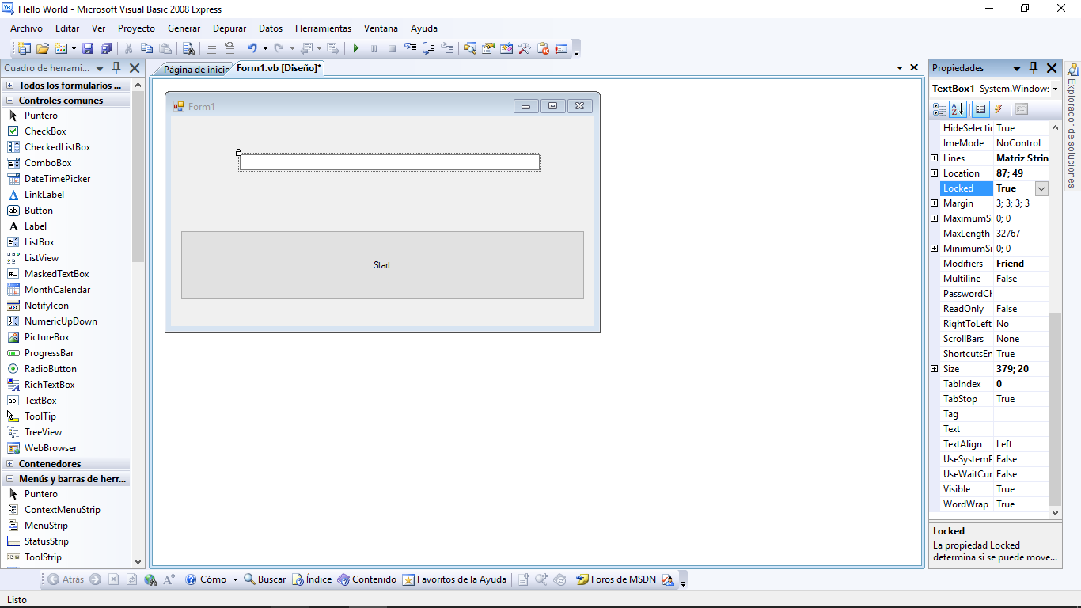Open Foros de MSDN

point(616,579)
